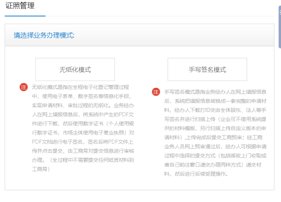Choose the 手写签名模式 button
The width and height of the screenshot is (281, 202).
click(x=207, y=70)
